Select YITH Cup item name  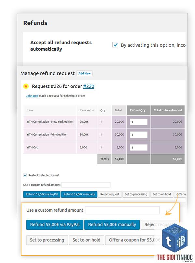tap(32, 147)
